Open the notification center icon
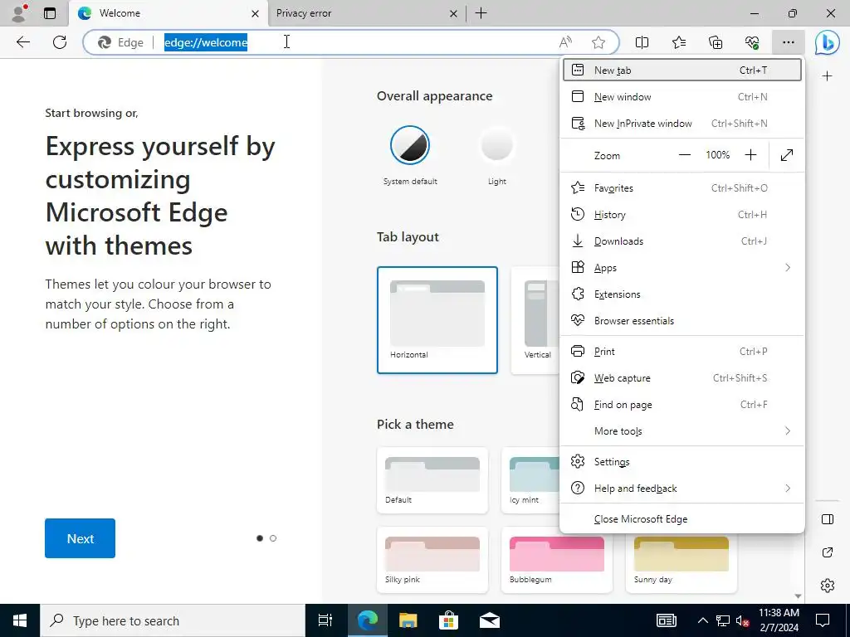This screenshot has height=637, width=850. [823, 620]
